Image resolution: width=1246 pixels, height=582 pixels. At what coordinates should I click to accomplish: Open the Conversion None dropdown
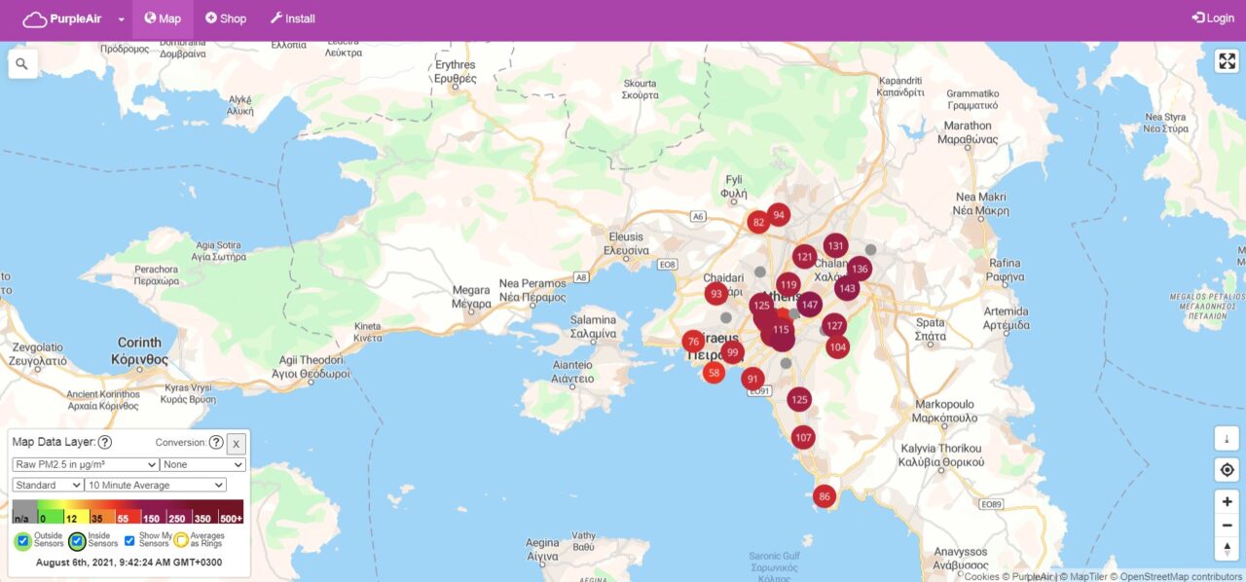coord(202,465)
